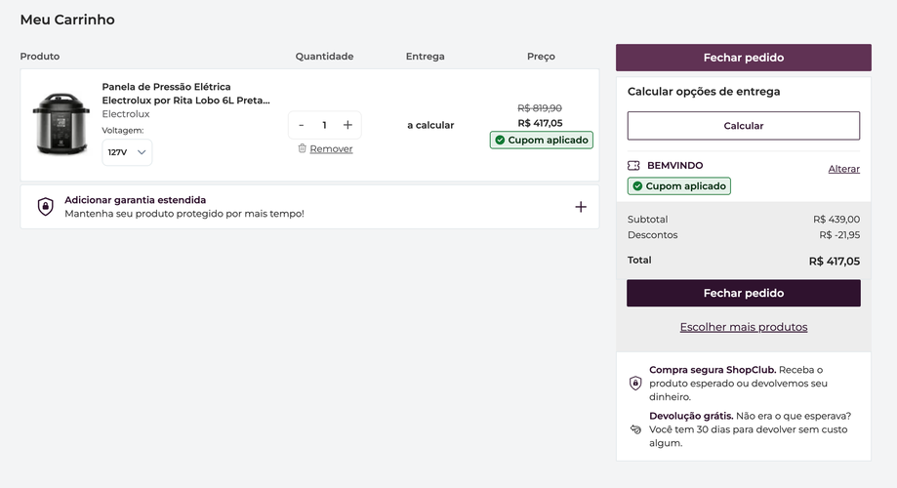Expand extended warranty with plus icon
Image resolution: width=897 pixels, height=488 pixels.
(x=581, y=207)
